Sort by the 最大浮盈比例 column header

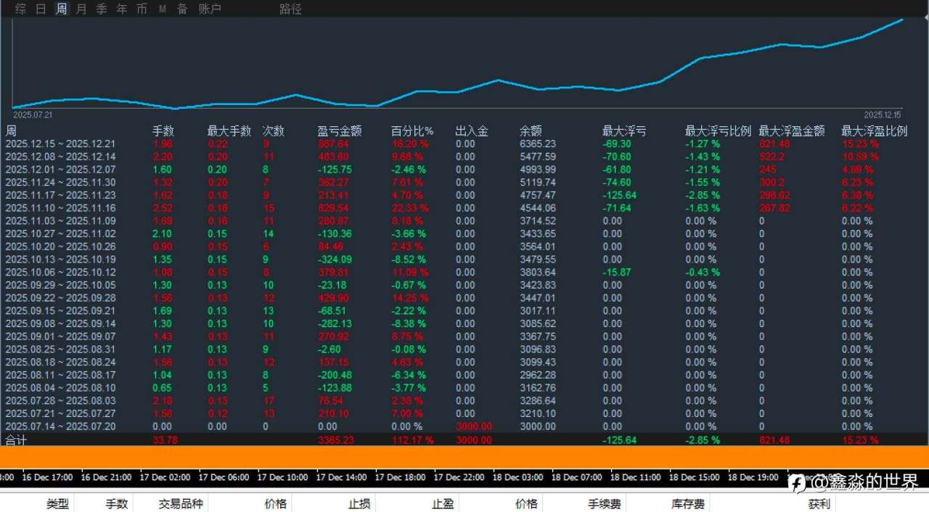874,131
